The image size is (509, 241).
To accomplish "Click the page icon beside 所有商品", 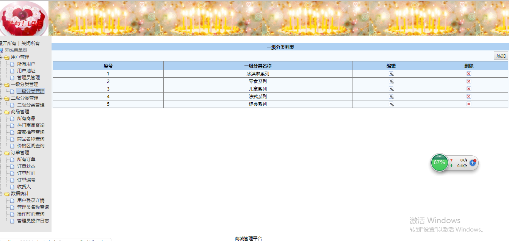I will coord(13,119).
